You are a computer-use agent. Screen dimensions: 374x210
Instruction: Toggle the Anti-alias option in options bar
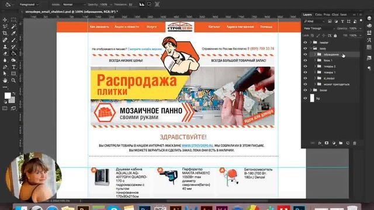pos(142,4)
